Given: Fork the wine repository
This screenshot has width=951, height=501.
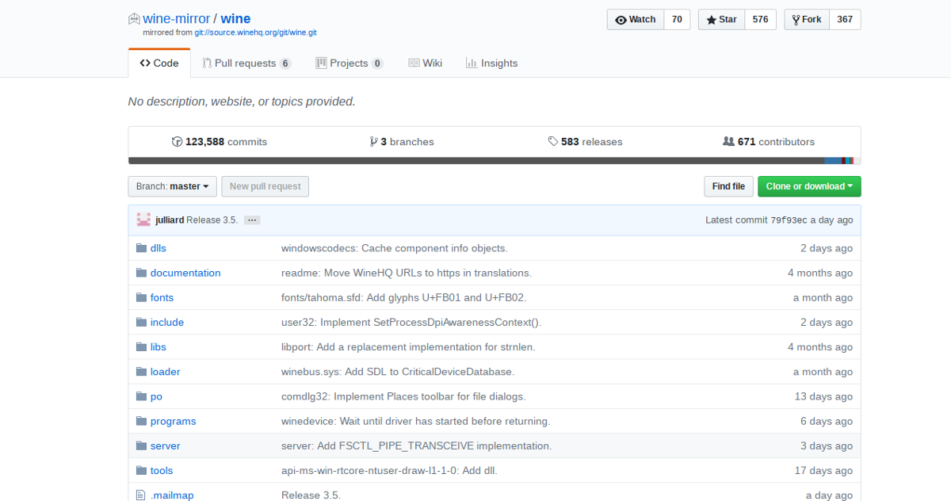Looking at the screenshot, I should coord(807,19).
